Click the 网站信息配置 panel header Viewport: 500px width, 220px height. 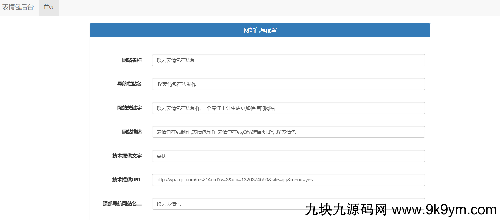(260, 30)
